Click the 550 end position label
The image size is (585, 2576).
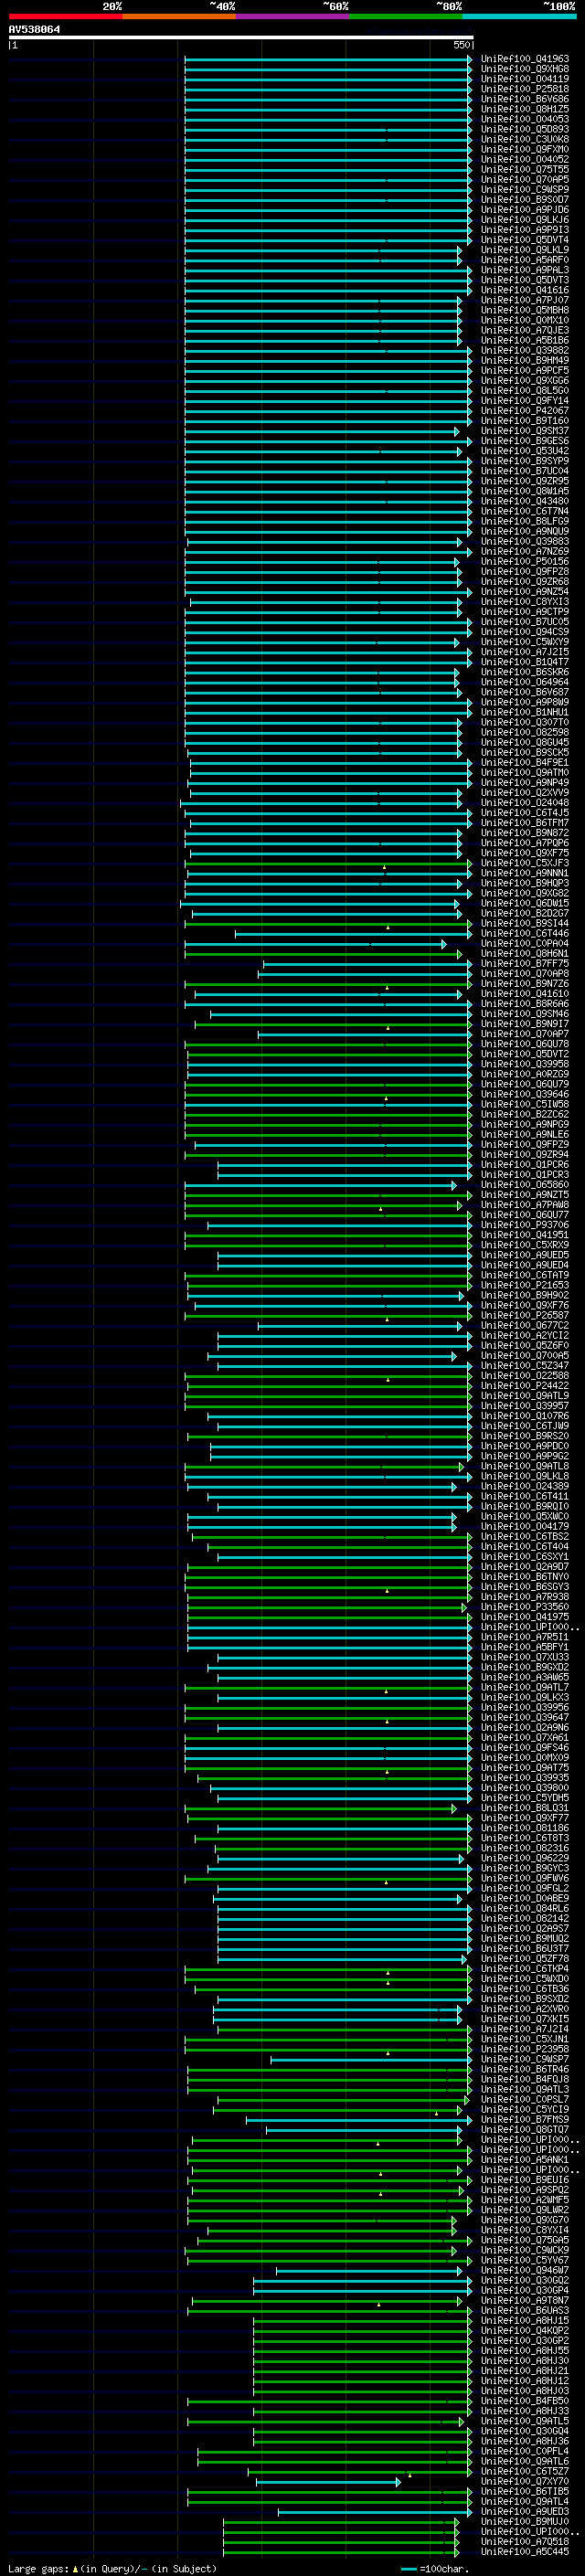point(461,45)
